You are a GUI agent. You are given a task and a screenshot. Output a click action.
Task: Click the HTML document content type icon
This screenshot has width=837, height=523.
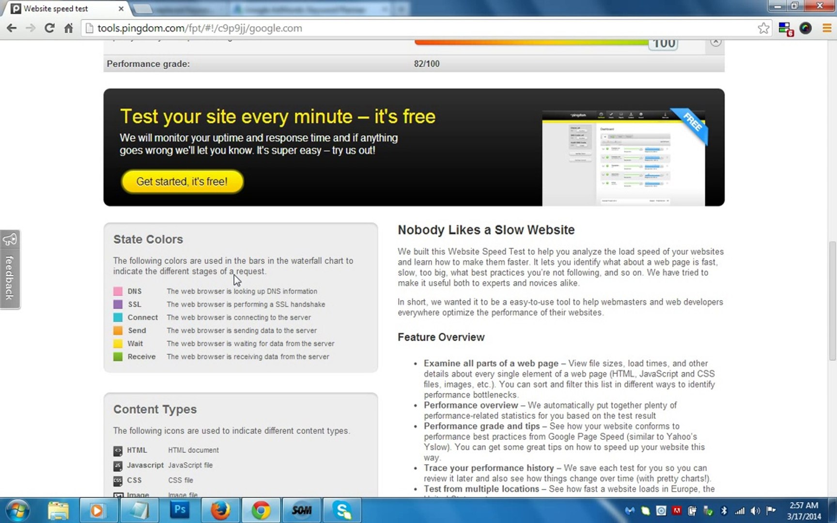click(118, 450)
